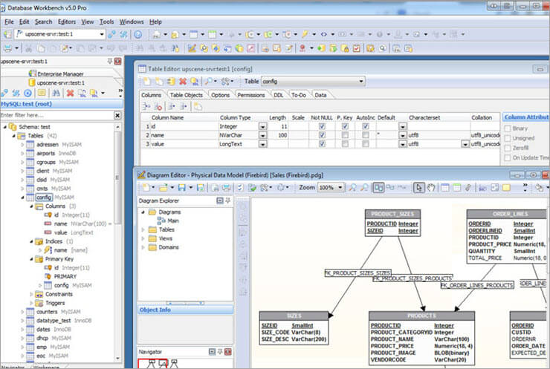The width and height of the screenshot is (550, 369).
Task: Click yellow note icon in Enterprise Manager toolbar
Action: pyautogui.click(x=42, y=94)
